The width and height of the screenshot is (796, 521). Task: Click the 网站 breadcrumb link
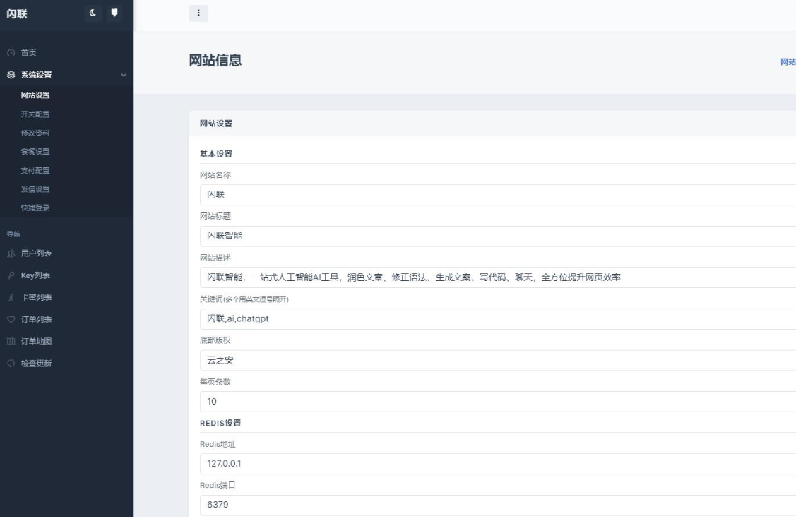tap(788, 62)
